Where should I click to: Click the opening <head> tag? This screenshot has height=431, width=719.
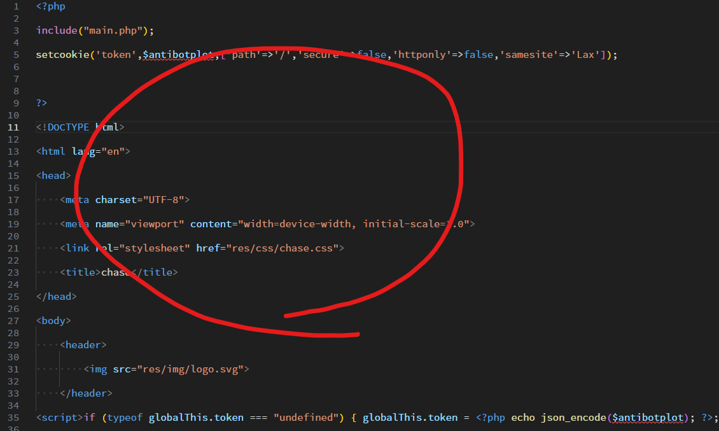point(53,175)
